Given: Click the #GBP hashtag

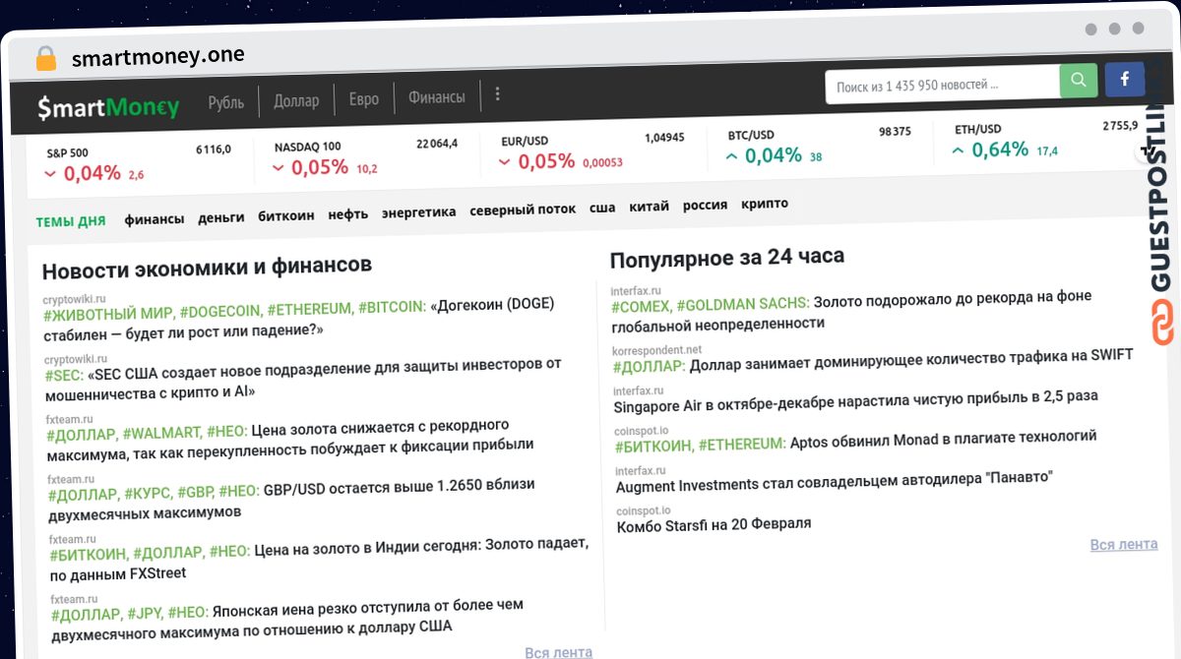Looking at the screenshot, I should pyautogui.click(x=195, y=491).
